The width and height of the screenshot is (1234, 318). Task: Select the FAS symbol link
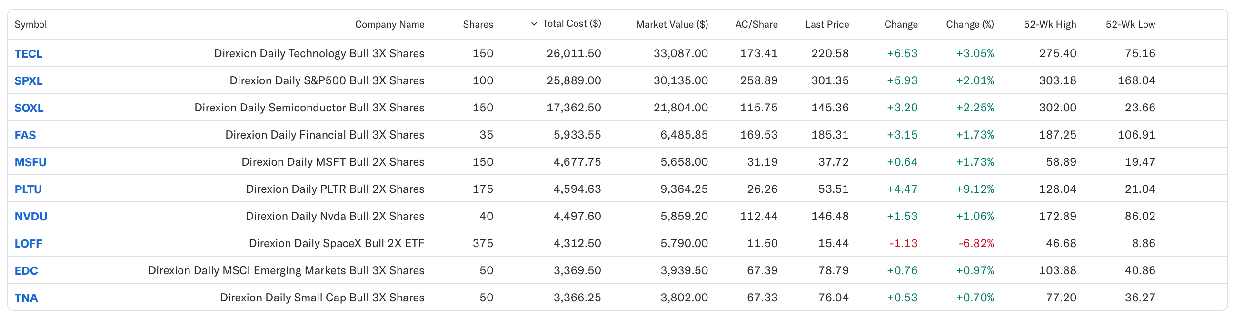tap(25, 135)
